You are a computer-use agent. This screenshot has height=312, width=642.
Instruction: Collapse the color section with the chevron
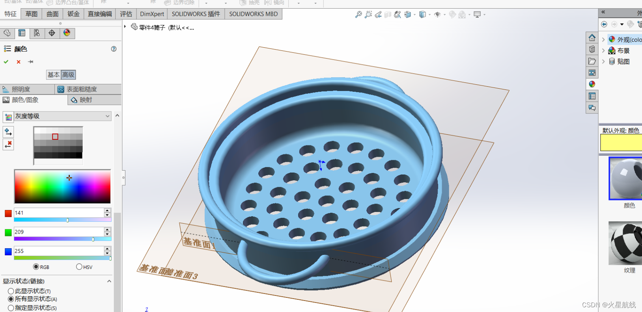coord(117,116)
